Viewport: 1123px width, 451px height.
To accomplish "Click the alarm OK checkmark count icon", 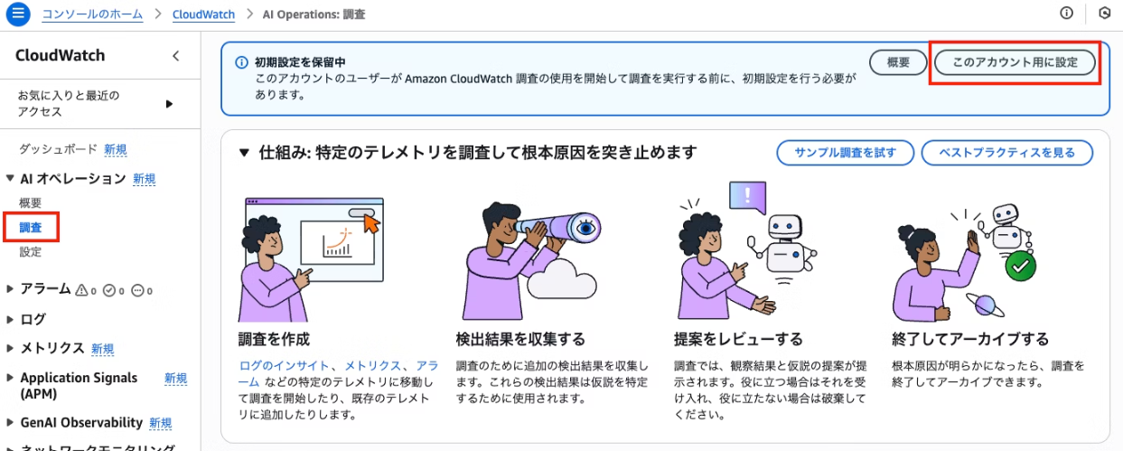I will [109, 290].
